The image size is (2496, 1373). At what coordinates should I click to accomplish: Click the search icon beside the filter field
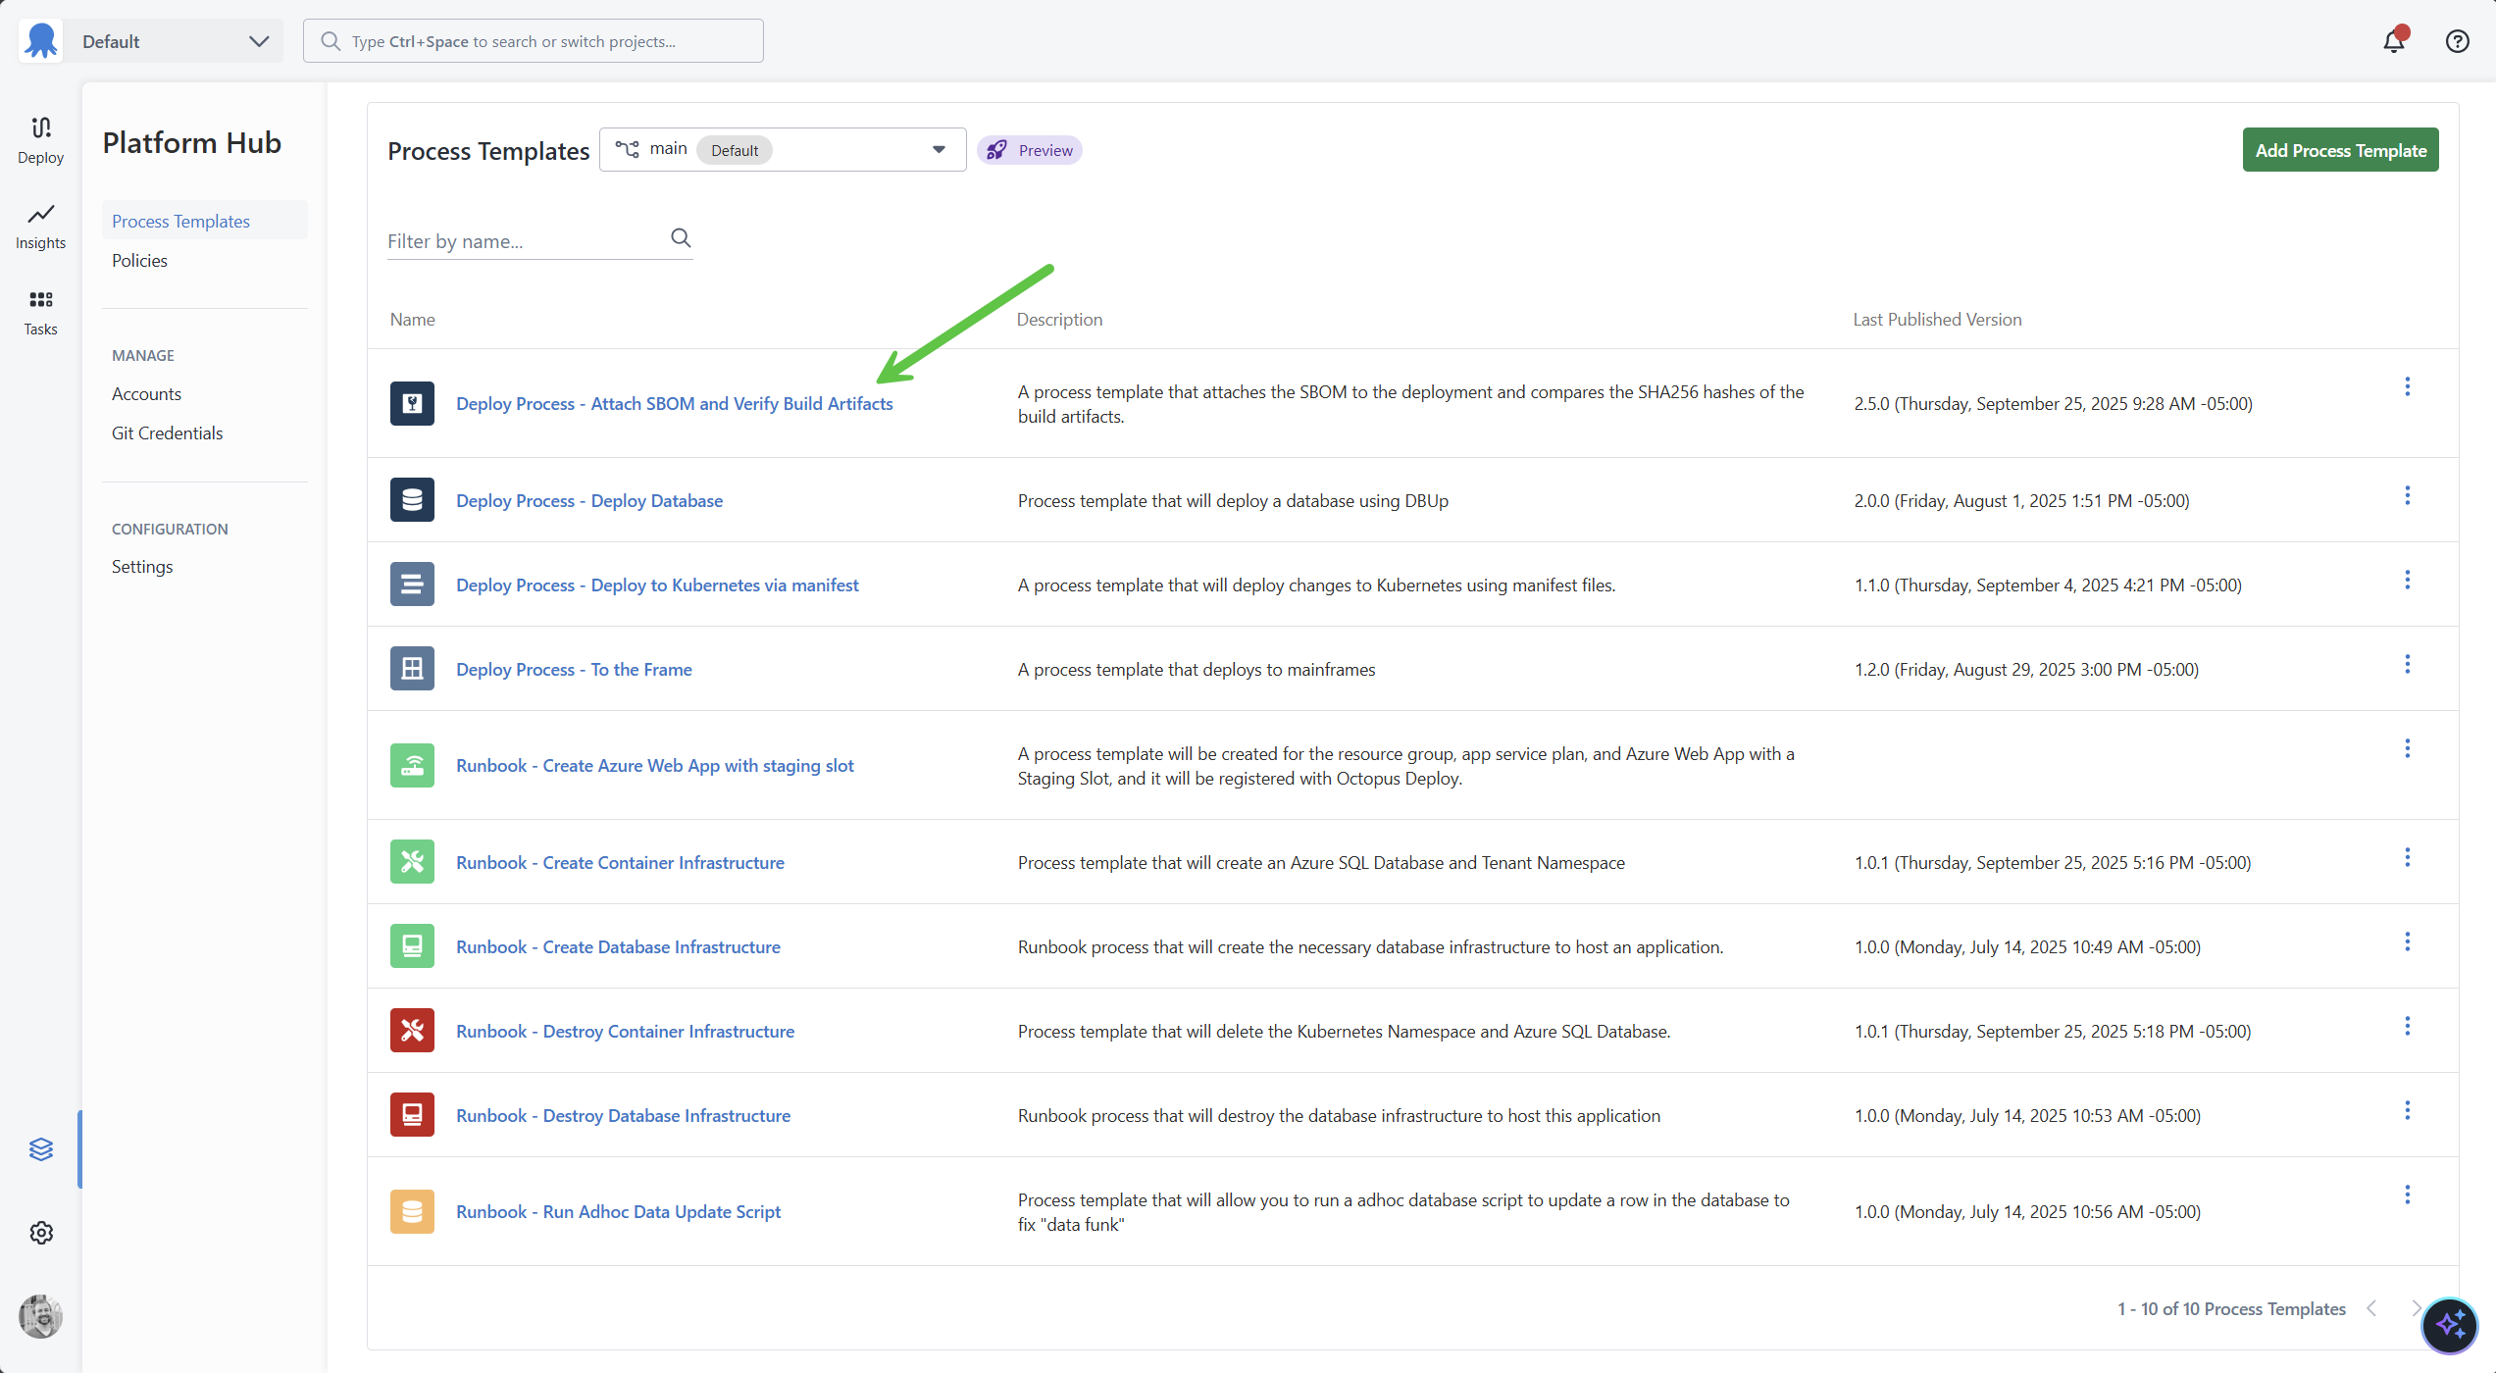pyautogui.click(x=681, y=237)
